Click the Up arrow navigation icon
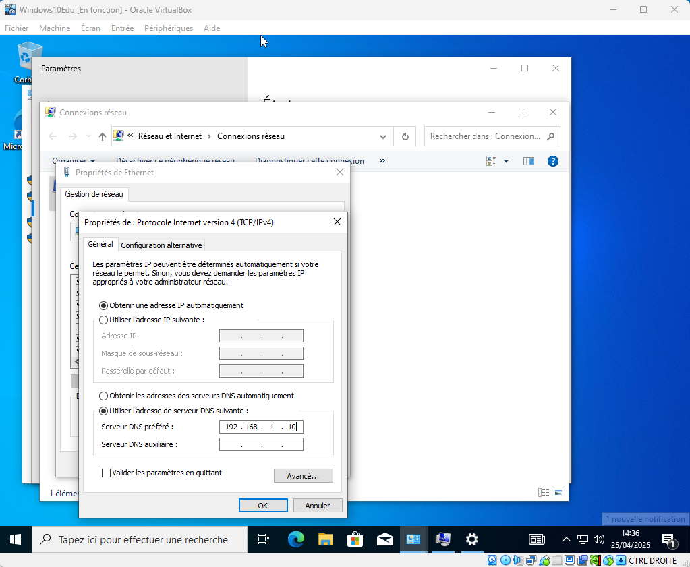Viewport: 690px width, 567px height. (103, 136)
